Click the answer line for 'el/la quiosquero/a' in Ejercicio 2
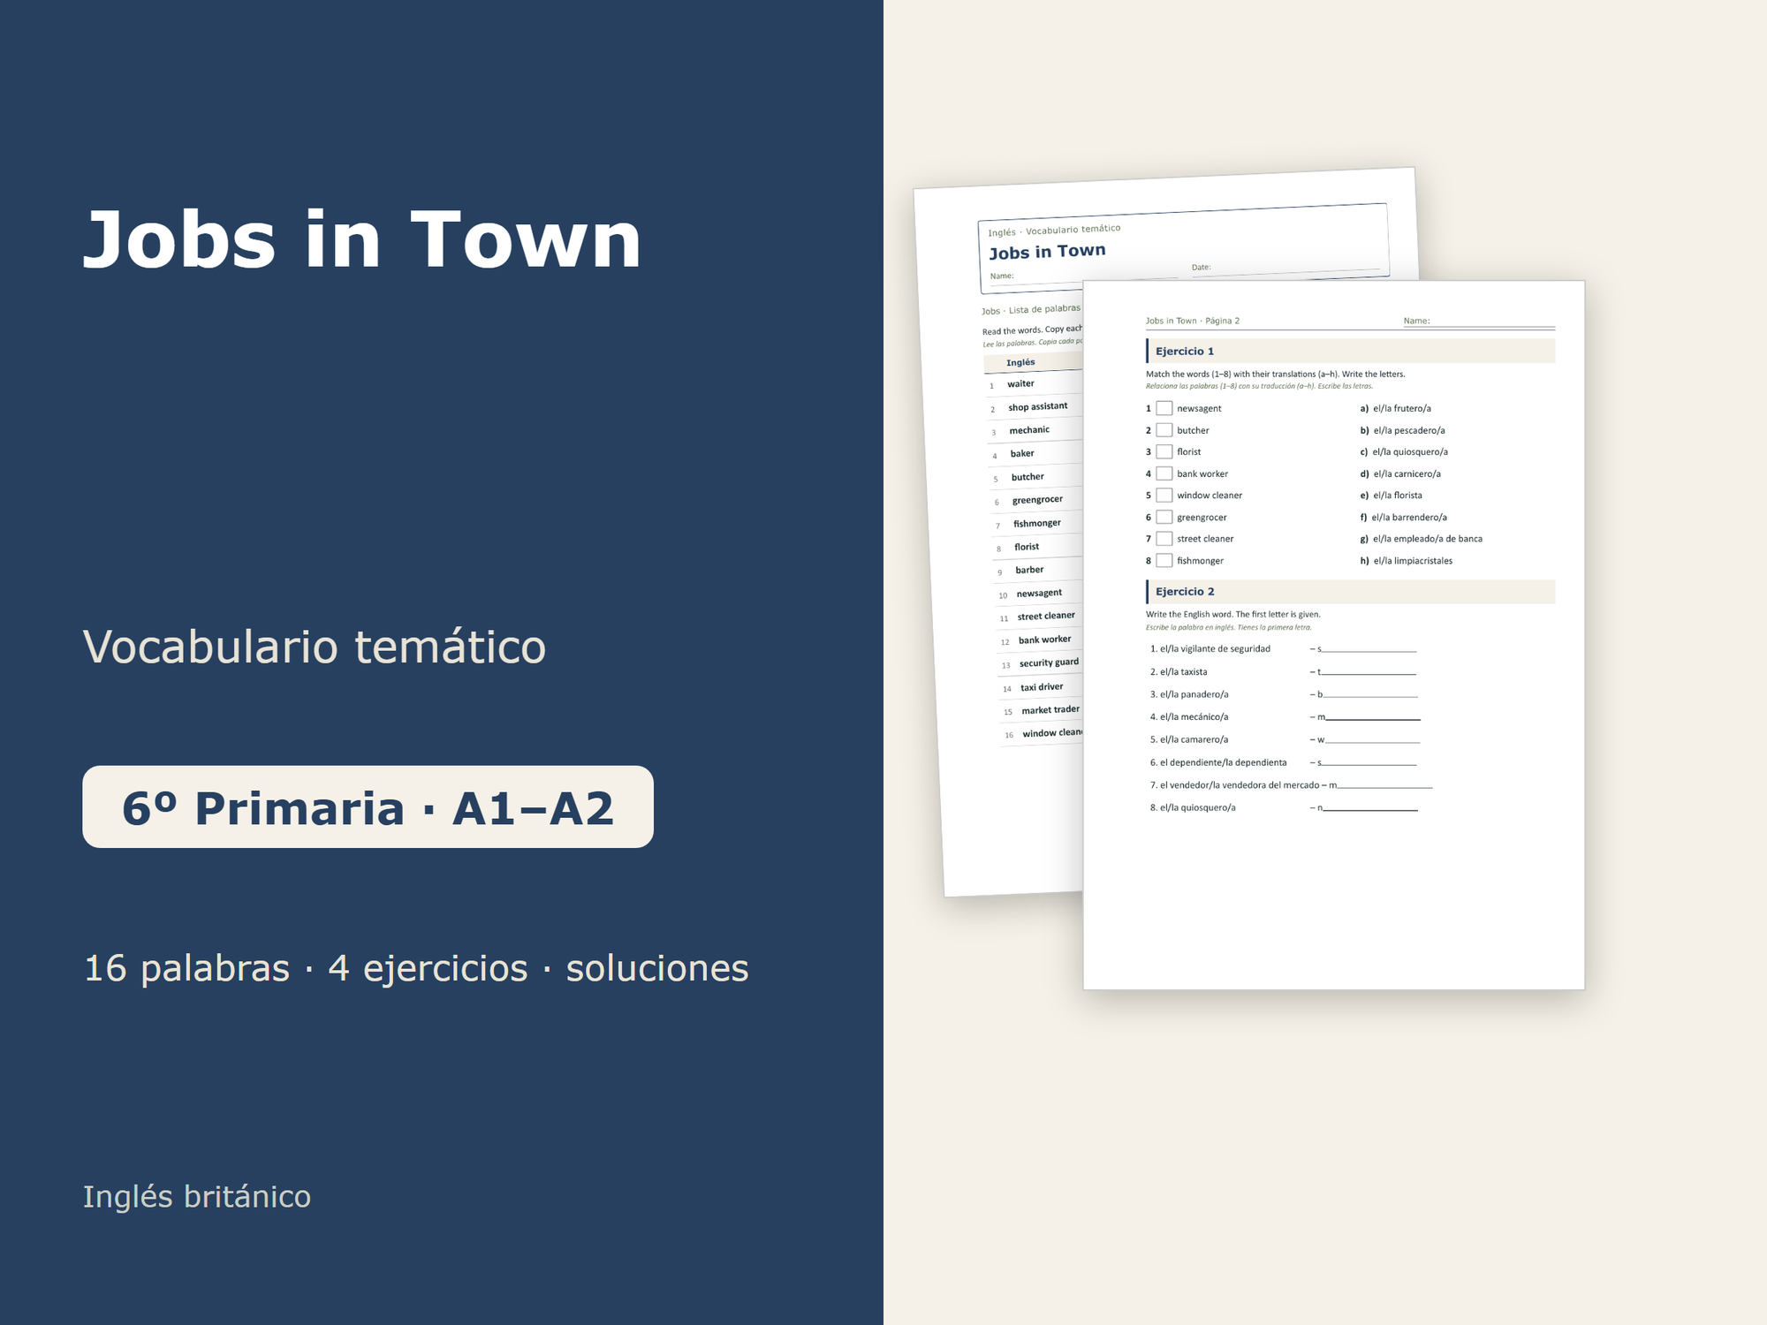This screenshot has height=1325, width=1767. [x=1370, y=808]
